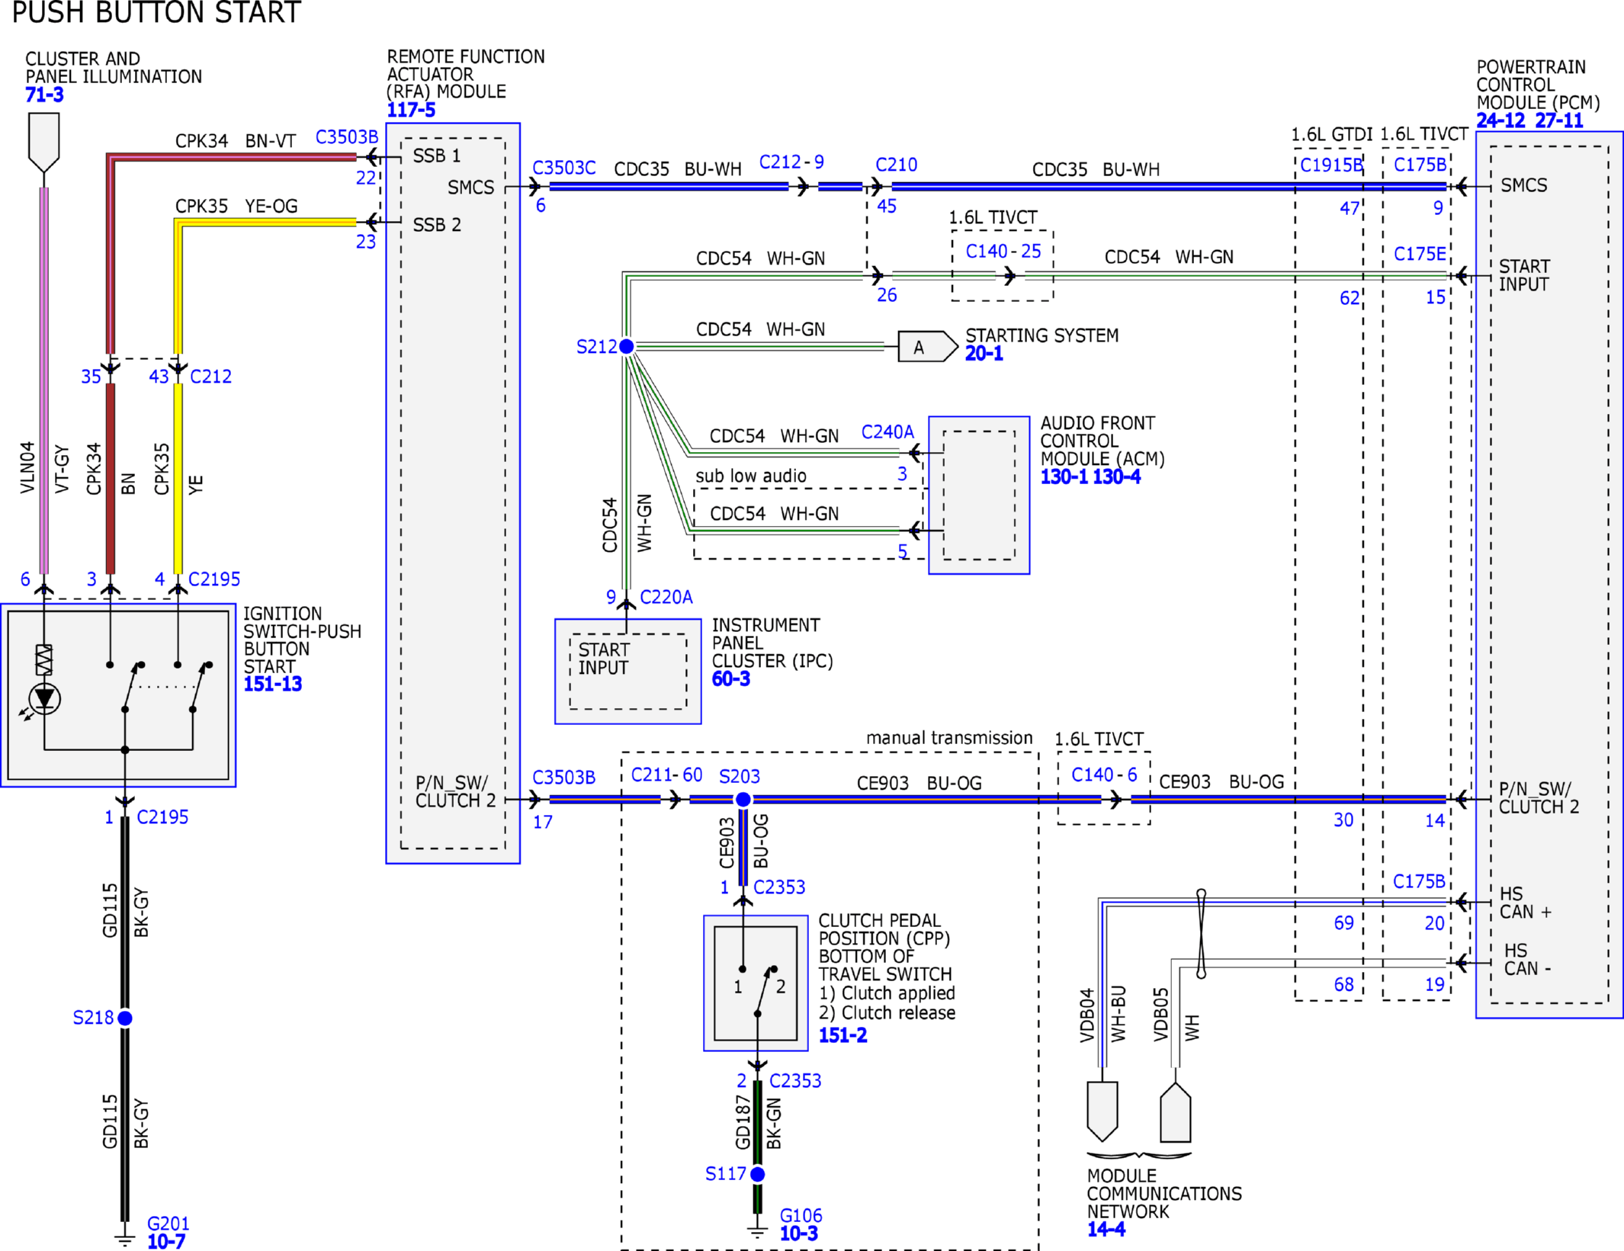Open page reference 71-3 cluster illumination

[x=44, y=95]
